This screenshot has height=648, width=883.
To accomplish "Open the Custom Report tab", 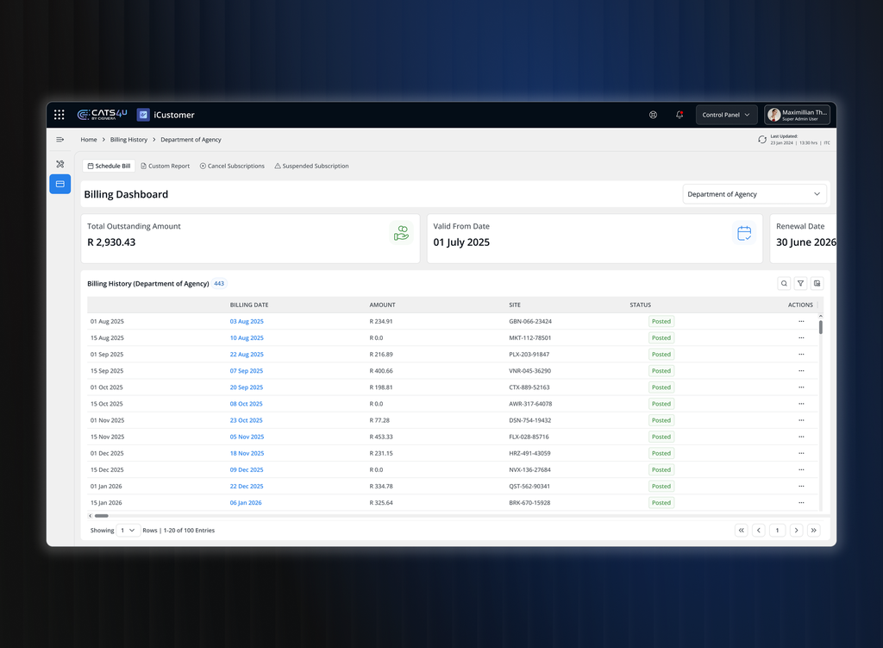I will coord(165,167).
